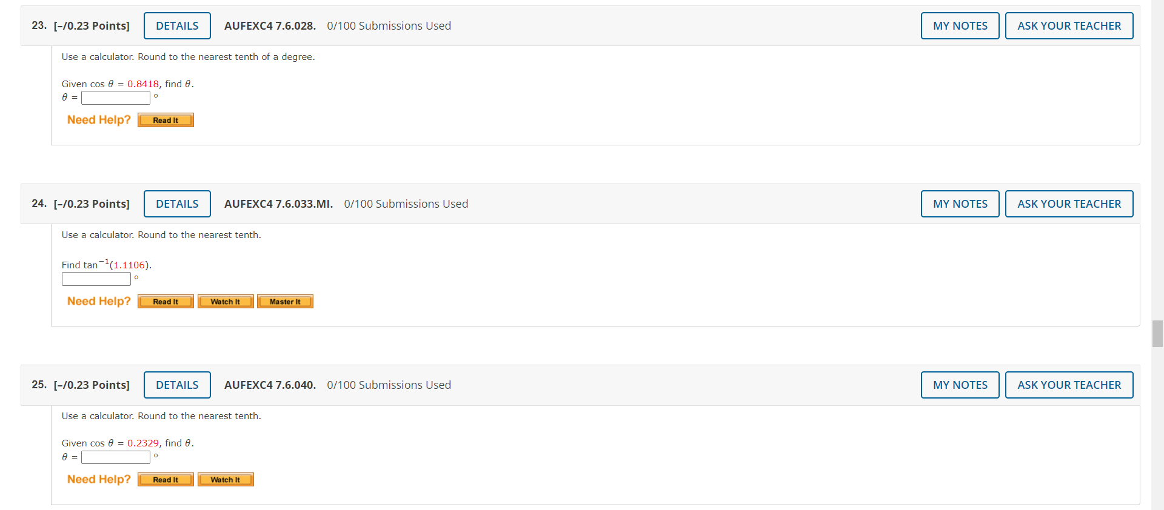Viewport: 1164px width, 510px height.
Task: Click ASK YOUR TEACHER for question 25
Action: point(1069,385)
